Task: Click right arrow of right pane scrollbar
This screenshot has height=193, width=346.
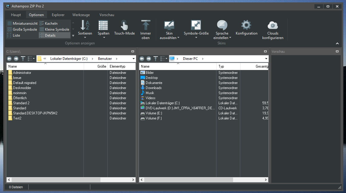Action: pyautogui.click(x=266, y=180)
